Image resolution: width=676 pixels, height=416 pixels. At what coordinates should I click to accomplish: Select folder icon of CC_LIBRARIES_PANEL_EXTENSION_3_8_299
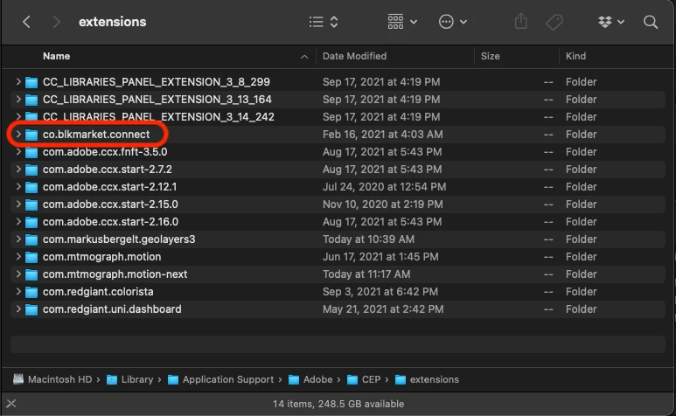pos(31,82)
